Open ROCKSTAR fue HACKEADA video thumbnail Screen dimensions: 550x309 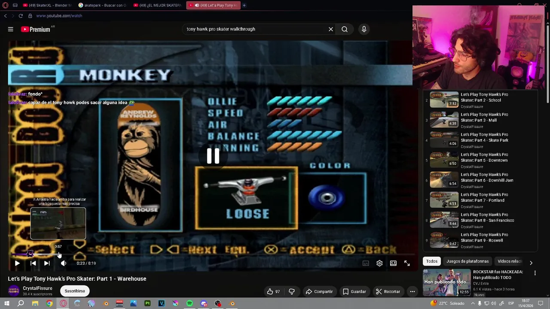click(447, 282)
